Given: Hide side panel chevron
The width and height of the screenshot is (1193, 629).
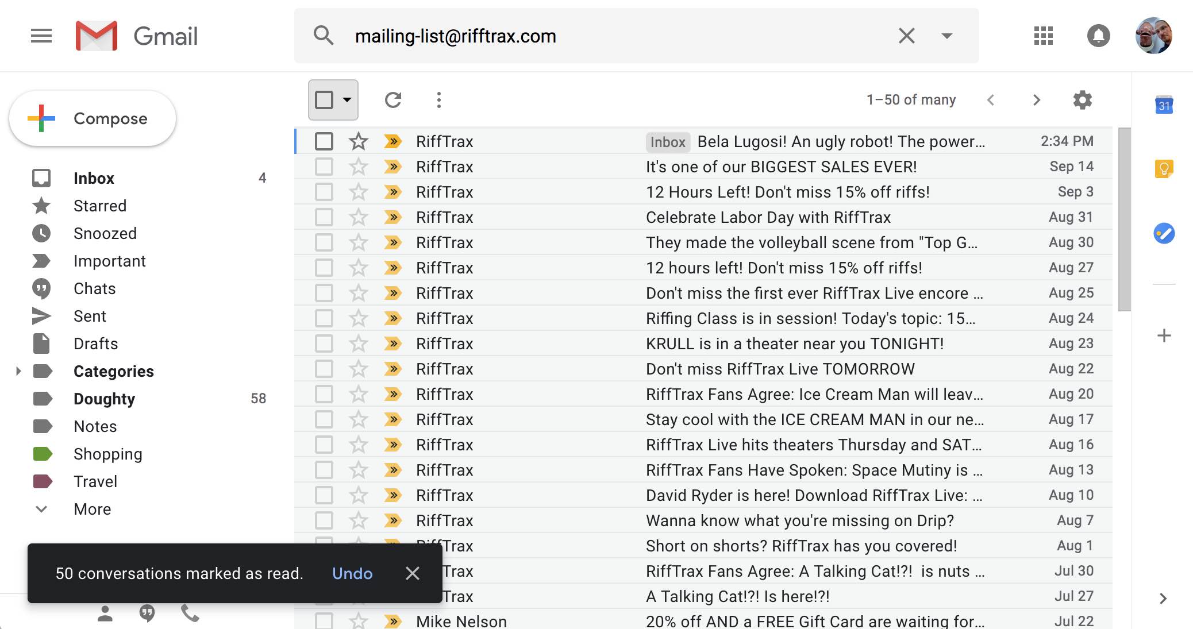Looking at the screenshot, I should [1163, 599].
